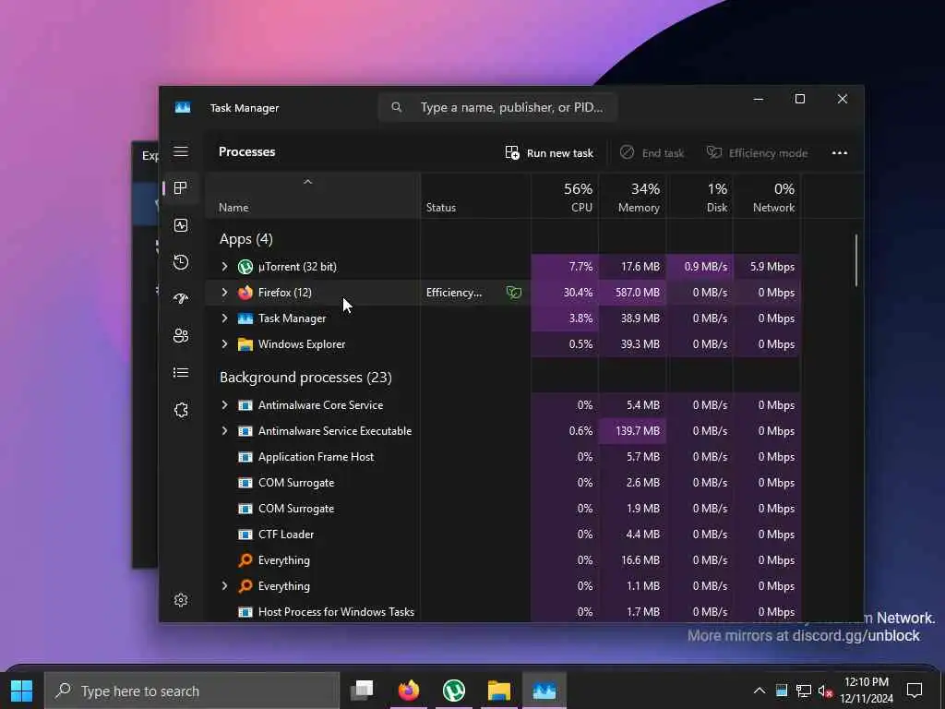The width and height of the screenshot is (945, 709).
Task: Click the search magnifier icon in Task Manager
Action: 397,107
